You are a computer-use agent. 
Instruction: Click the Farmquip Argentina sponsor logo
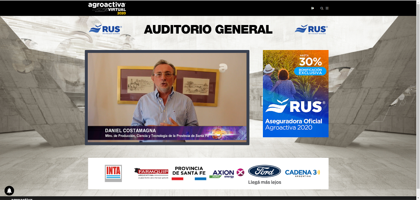click(x=151, y=173)
